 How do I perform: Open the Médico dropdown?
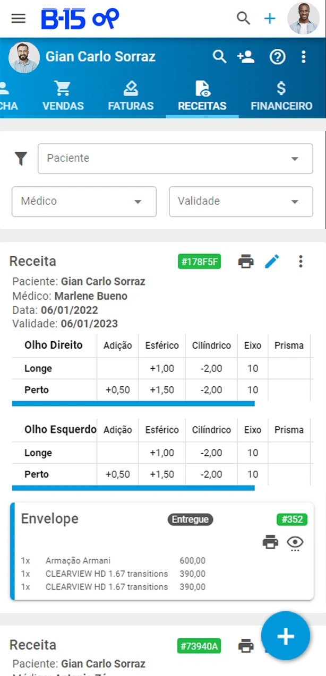tap(84, 202)
